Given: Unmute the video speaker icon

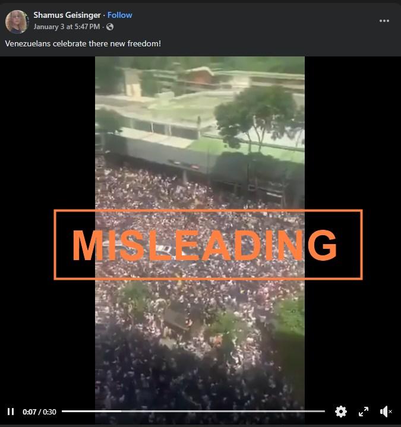Looking at the screenshot, I should (x=386, y=412).
